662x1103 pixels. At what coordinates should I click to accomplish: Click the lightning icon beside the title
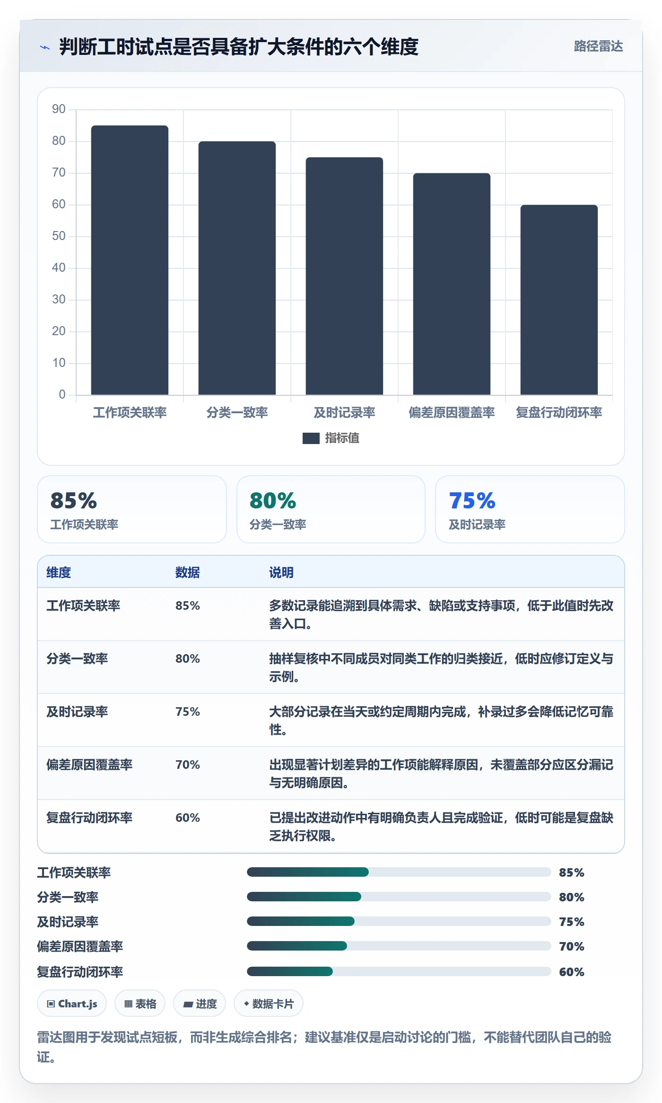point(44,47)
